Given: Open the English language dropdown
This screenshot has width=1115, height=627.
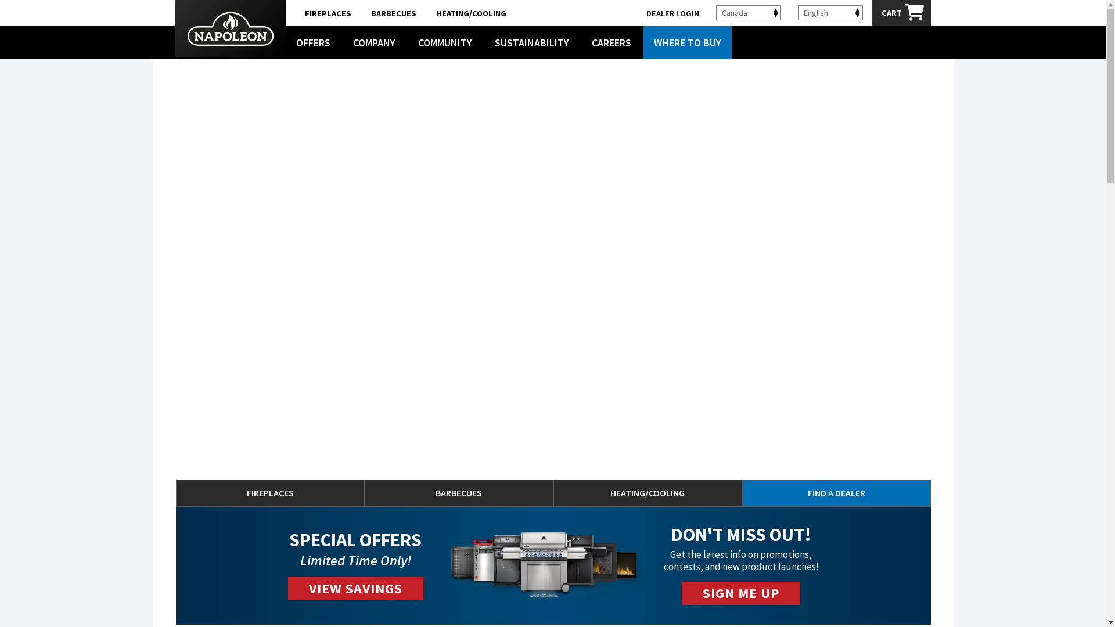Looking at the screenshot, I should click(830, 13).
